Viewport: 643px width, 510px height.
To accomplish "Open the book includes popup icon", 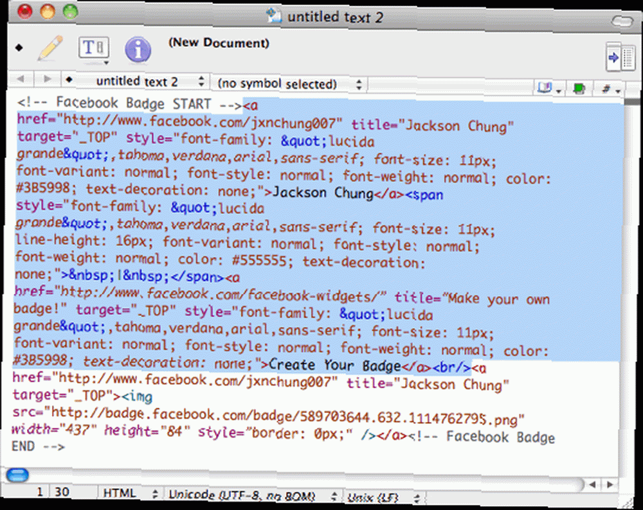I will click(549, 87).
